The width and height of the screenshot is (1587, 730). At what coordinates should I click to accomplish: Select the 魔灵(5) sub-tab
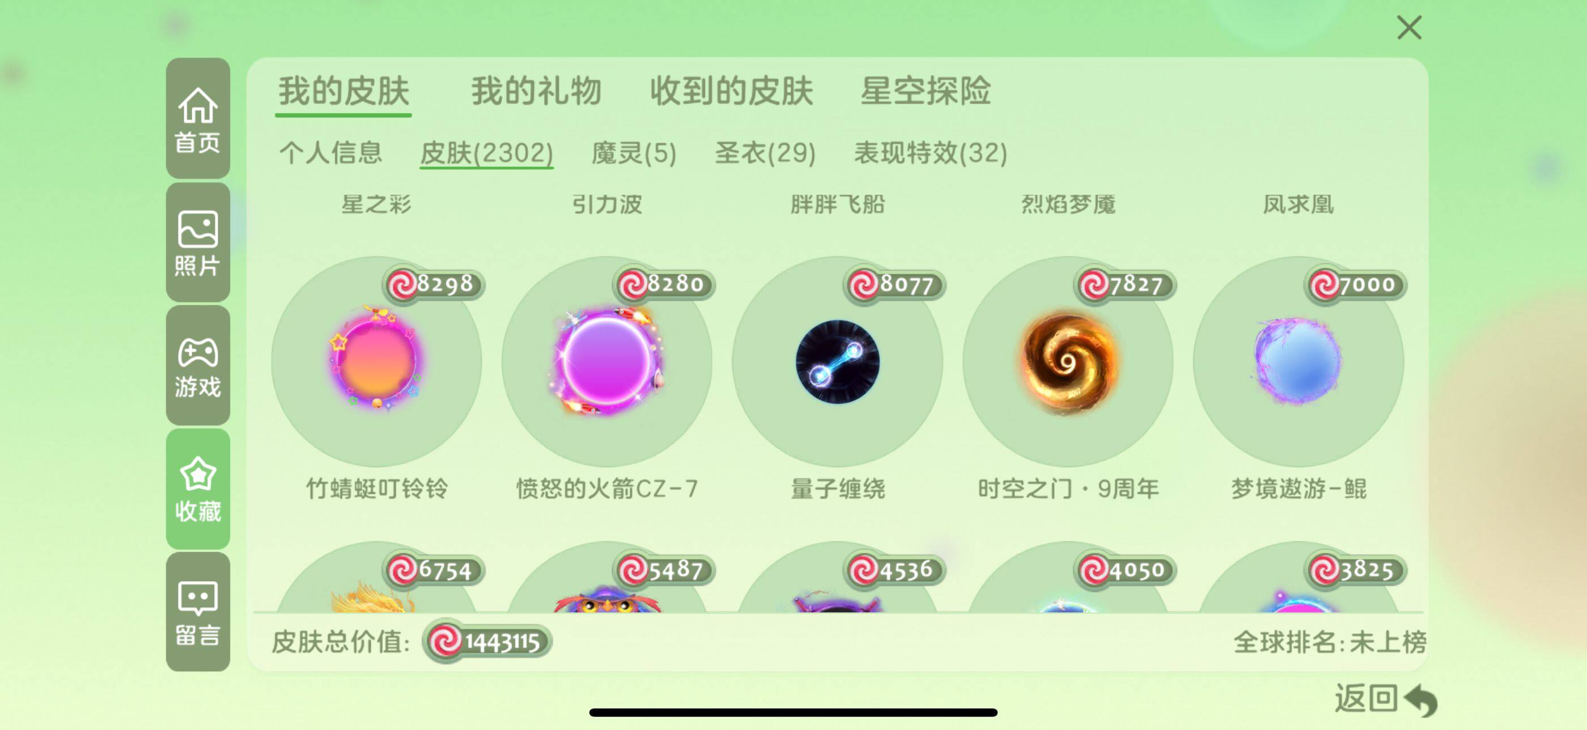point(634,152)
